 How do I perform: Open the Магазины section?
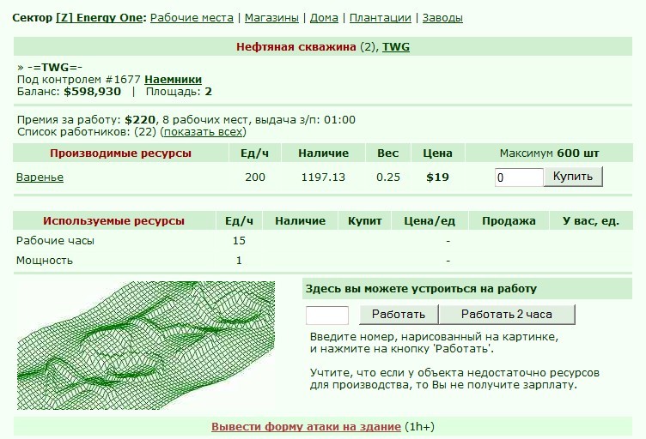click(271, 18)
